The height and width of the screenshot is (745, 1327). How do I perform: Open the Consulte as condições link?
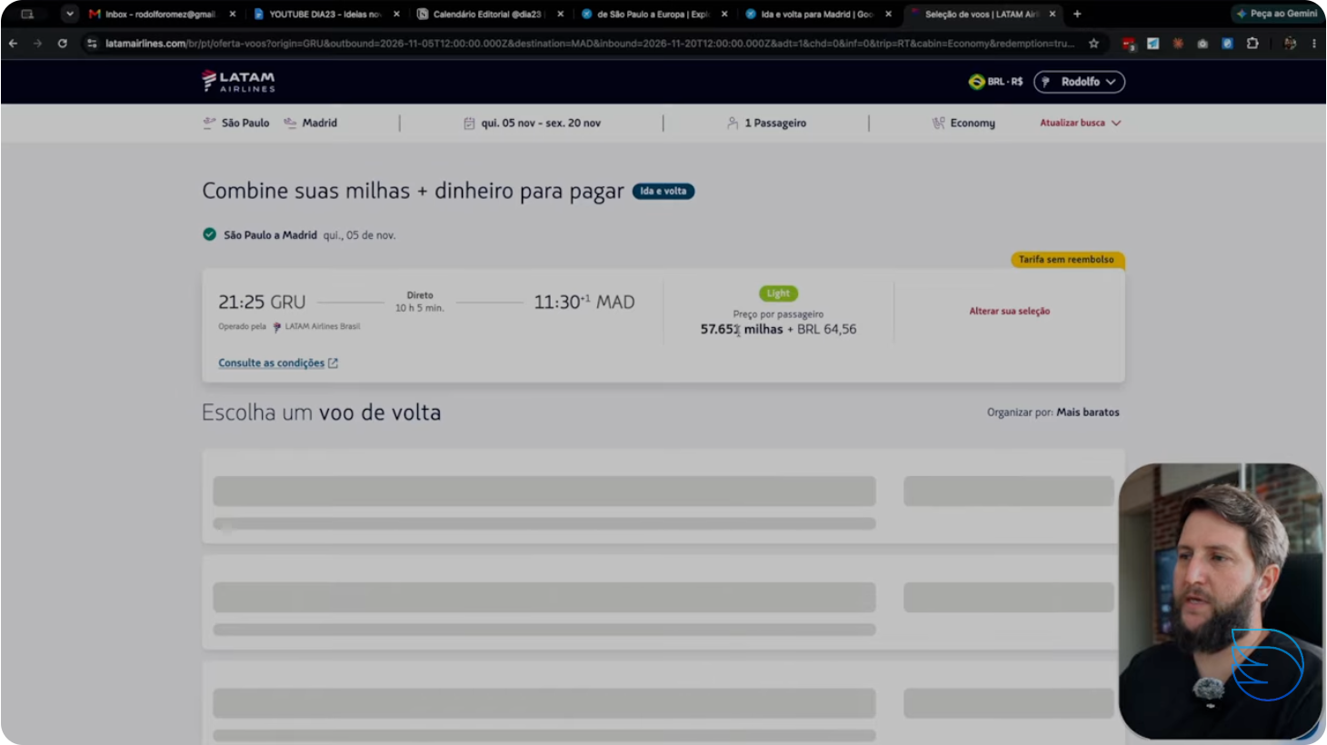[x=278, y=363]
